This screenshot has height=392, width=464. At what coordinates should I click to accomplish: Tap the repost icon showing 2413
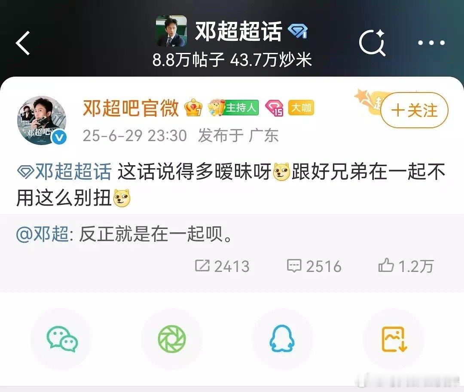[x=222, y=266]
